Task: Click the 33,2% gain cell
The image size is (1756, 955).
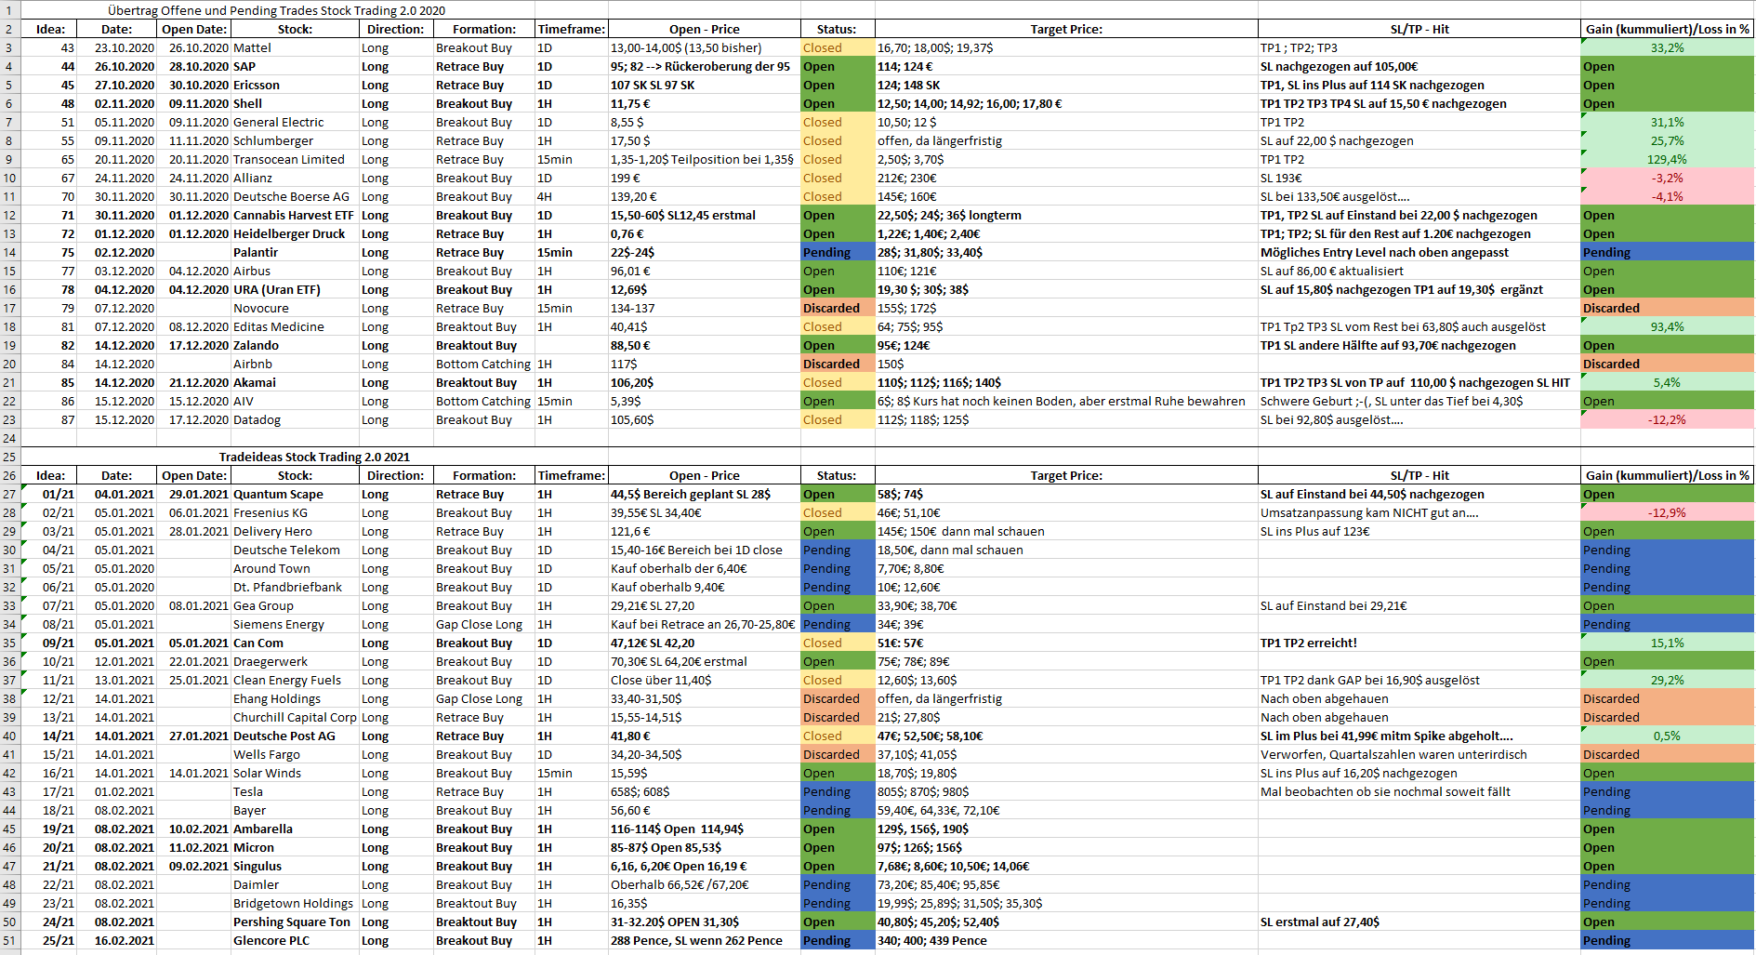Action: (x=1667, y=47)
